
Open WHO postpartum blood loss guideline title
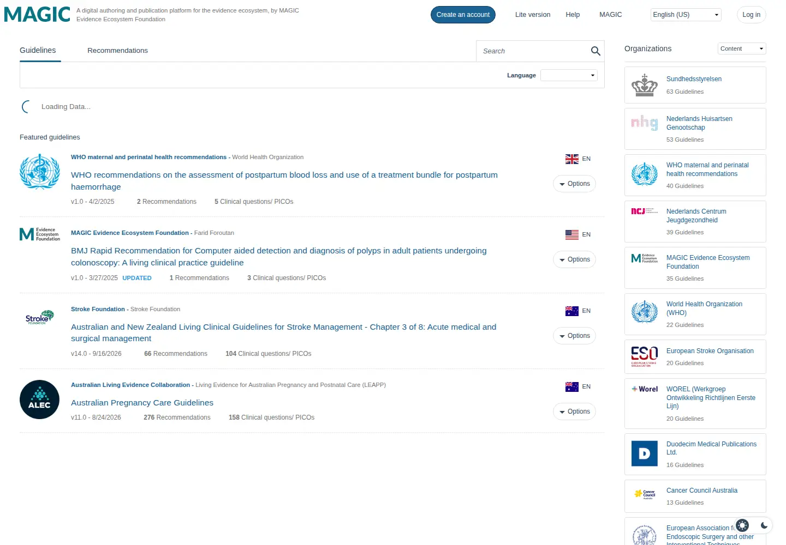click(284, 181)
